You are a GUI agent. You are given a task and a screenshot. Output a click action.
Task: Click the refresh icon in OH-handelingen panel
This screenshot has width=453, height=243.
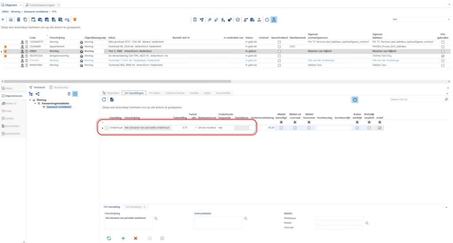[104, 99]
